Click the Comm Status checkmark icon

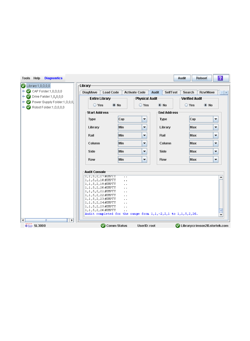103,226
